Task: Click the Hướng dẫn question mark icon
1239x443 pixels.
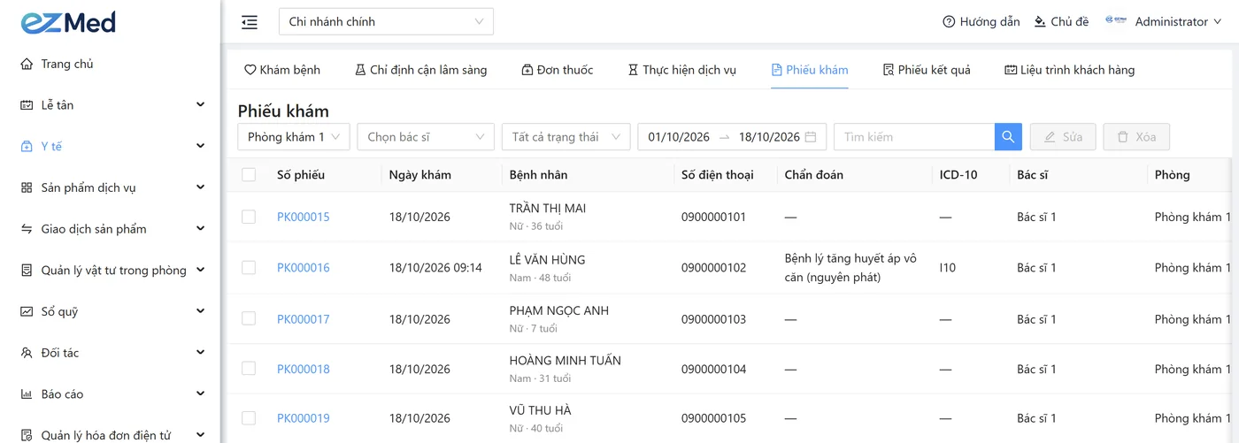Action: [x=949, y=22]
